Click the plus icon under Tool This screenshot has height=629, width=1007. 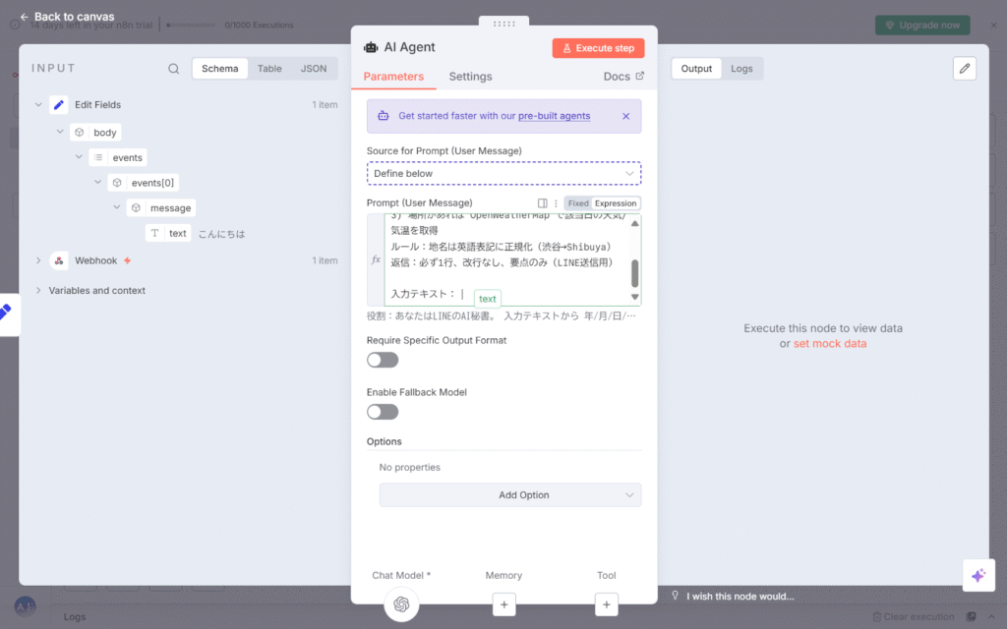pos(607,604)
